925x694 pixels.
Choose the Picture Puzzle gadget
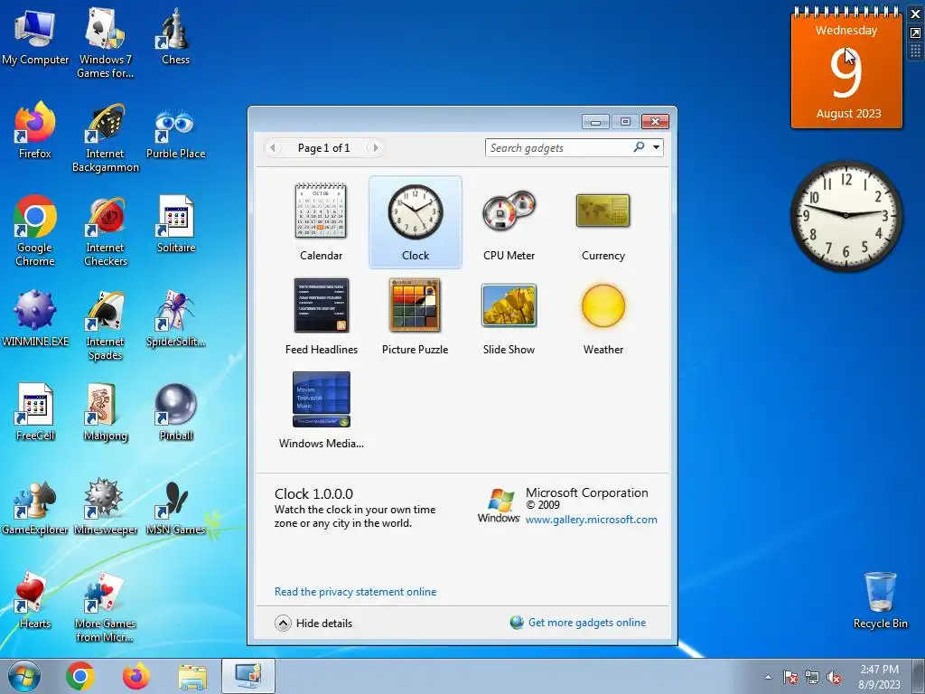pyautogui.click(x=416, y=316)
